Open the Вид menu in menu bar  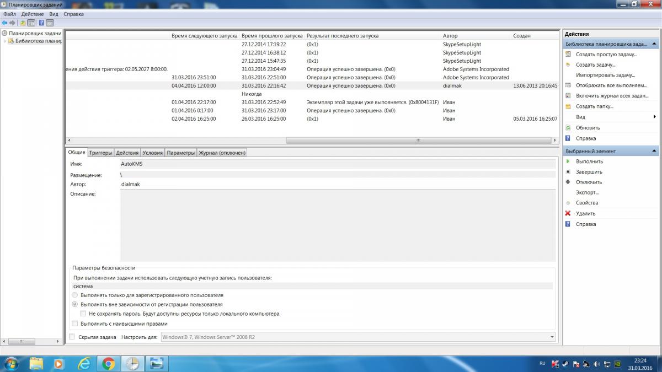[54, 14]
